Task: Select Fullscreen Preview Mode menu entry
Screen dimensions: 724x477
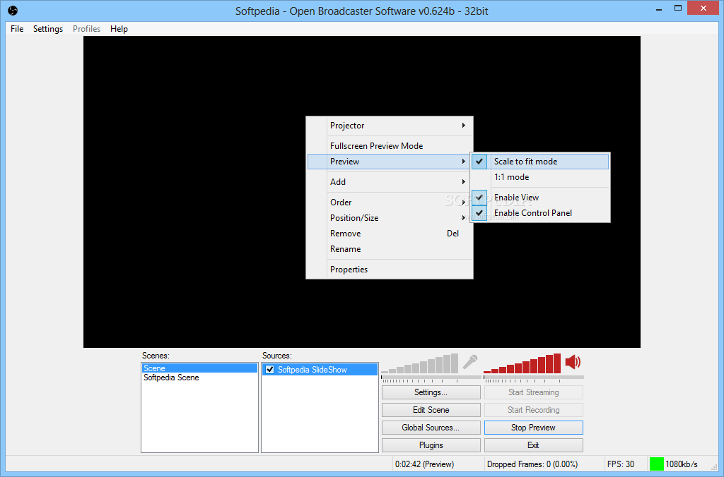Action: 376,146
